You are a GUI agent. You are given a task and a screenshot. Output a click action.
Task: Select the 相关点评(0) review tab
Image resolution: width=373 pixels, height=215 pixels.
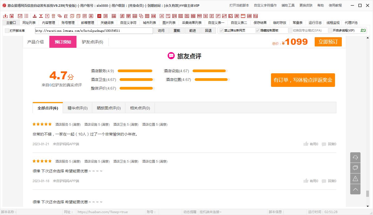[140, 108]
